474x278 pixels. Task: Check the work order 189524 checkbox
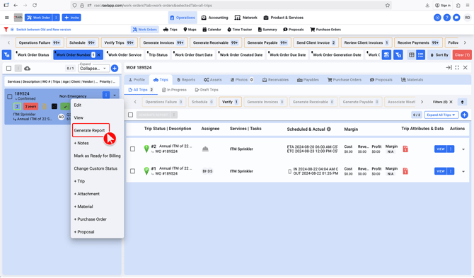coord(10,96)
